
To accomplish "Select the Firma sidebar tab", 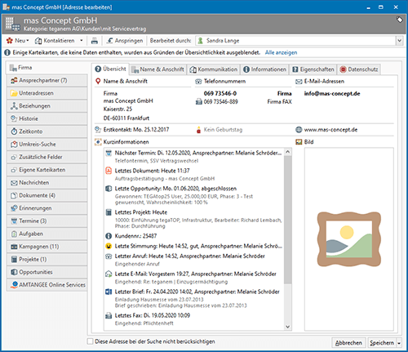I will click(47, 68).
